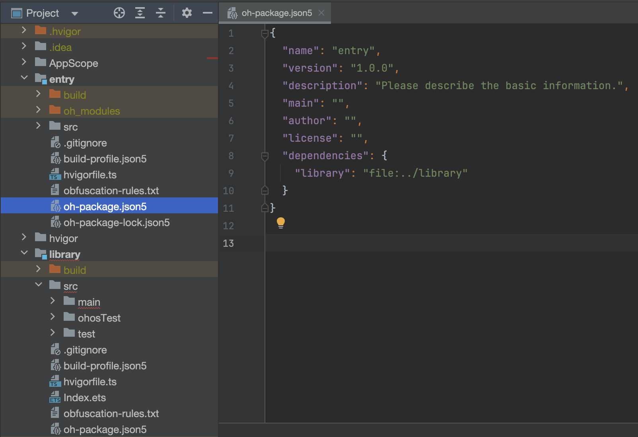Select build-profile.json5 under library
This screenshot has width=638, height=437.
point(105,365)
